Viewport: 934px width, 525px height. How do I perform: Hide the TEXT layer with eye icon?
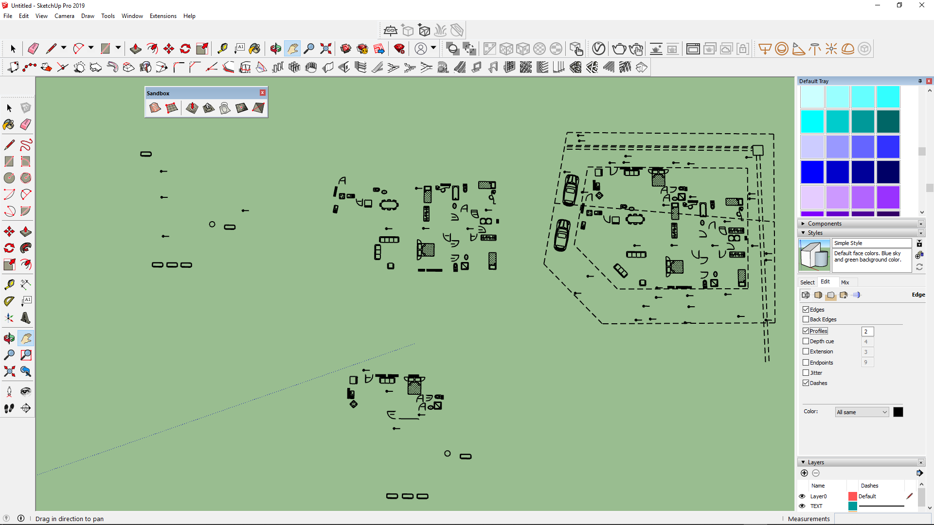tap(802, 506)
